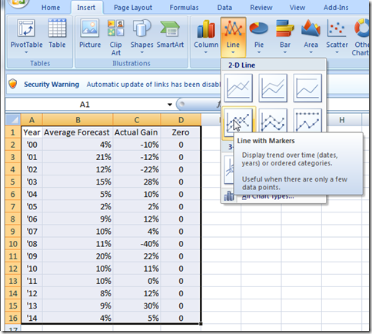Pick the 100% Stacked Line chart thumbnail
Screen dimensions: 372x334
[307, 88]
